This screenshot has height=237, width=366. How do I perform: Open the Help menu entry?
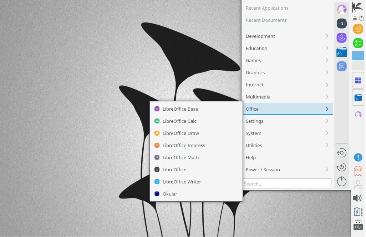[251, 157]
